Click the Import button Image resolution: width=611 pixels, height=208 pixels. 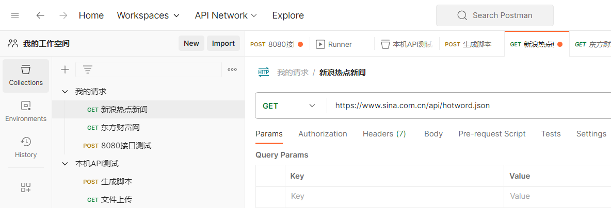(223, 44)
